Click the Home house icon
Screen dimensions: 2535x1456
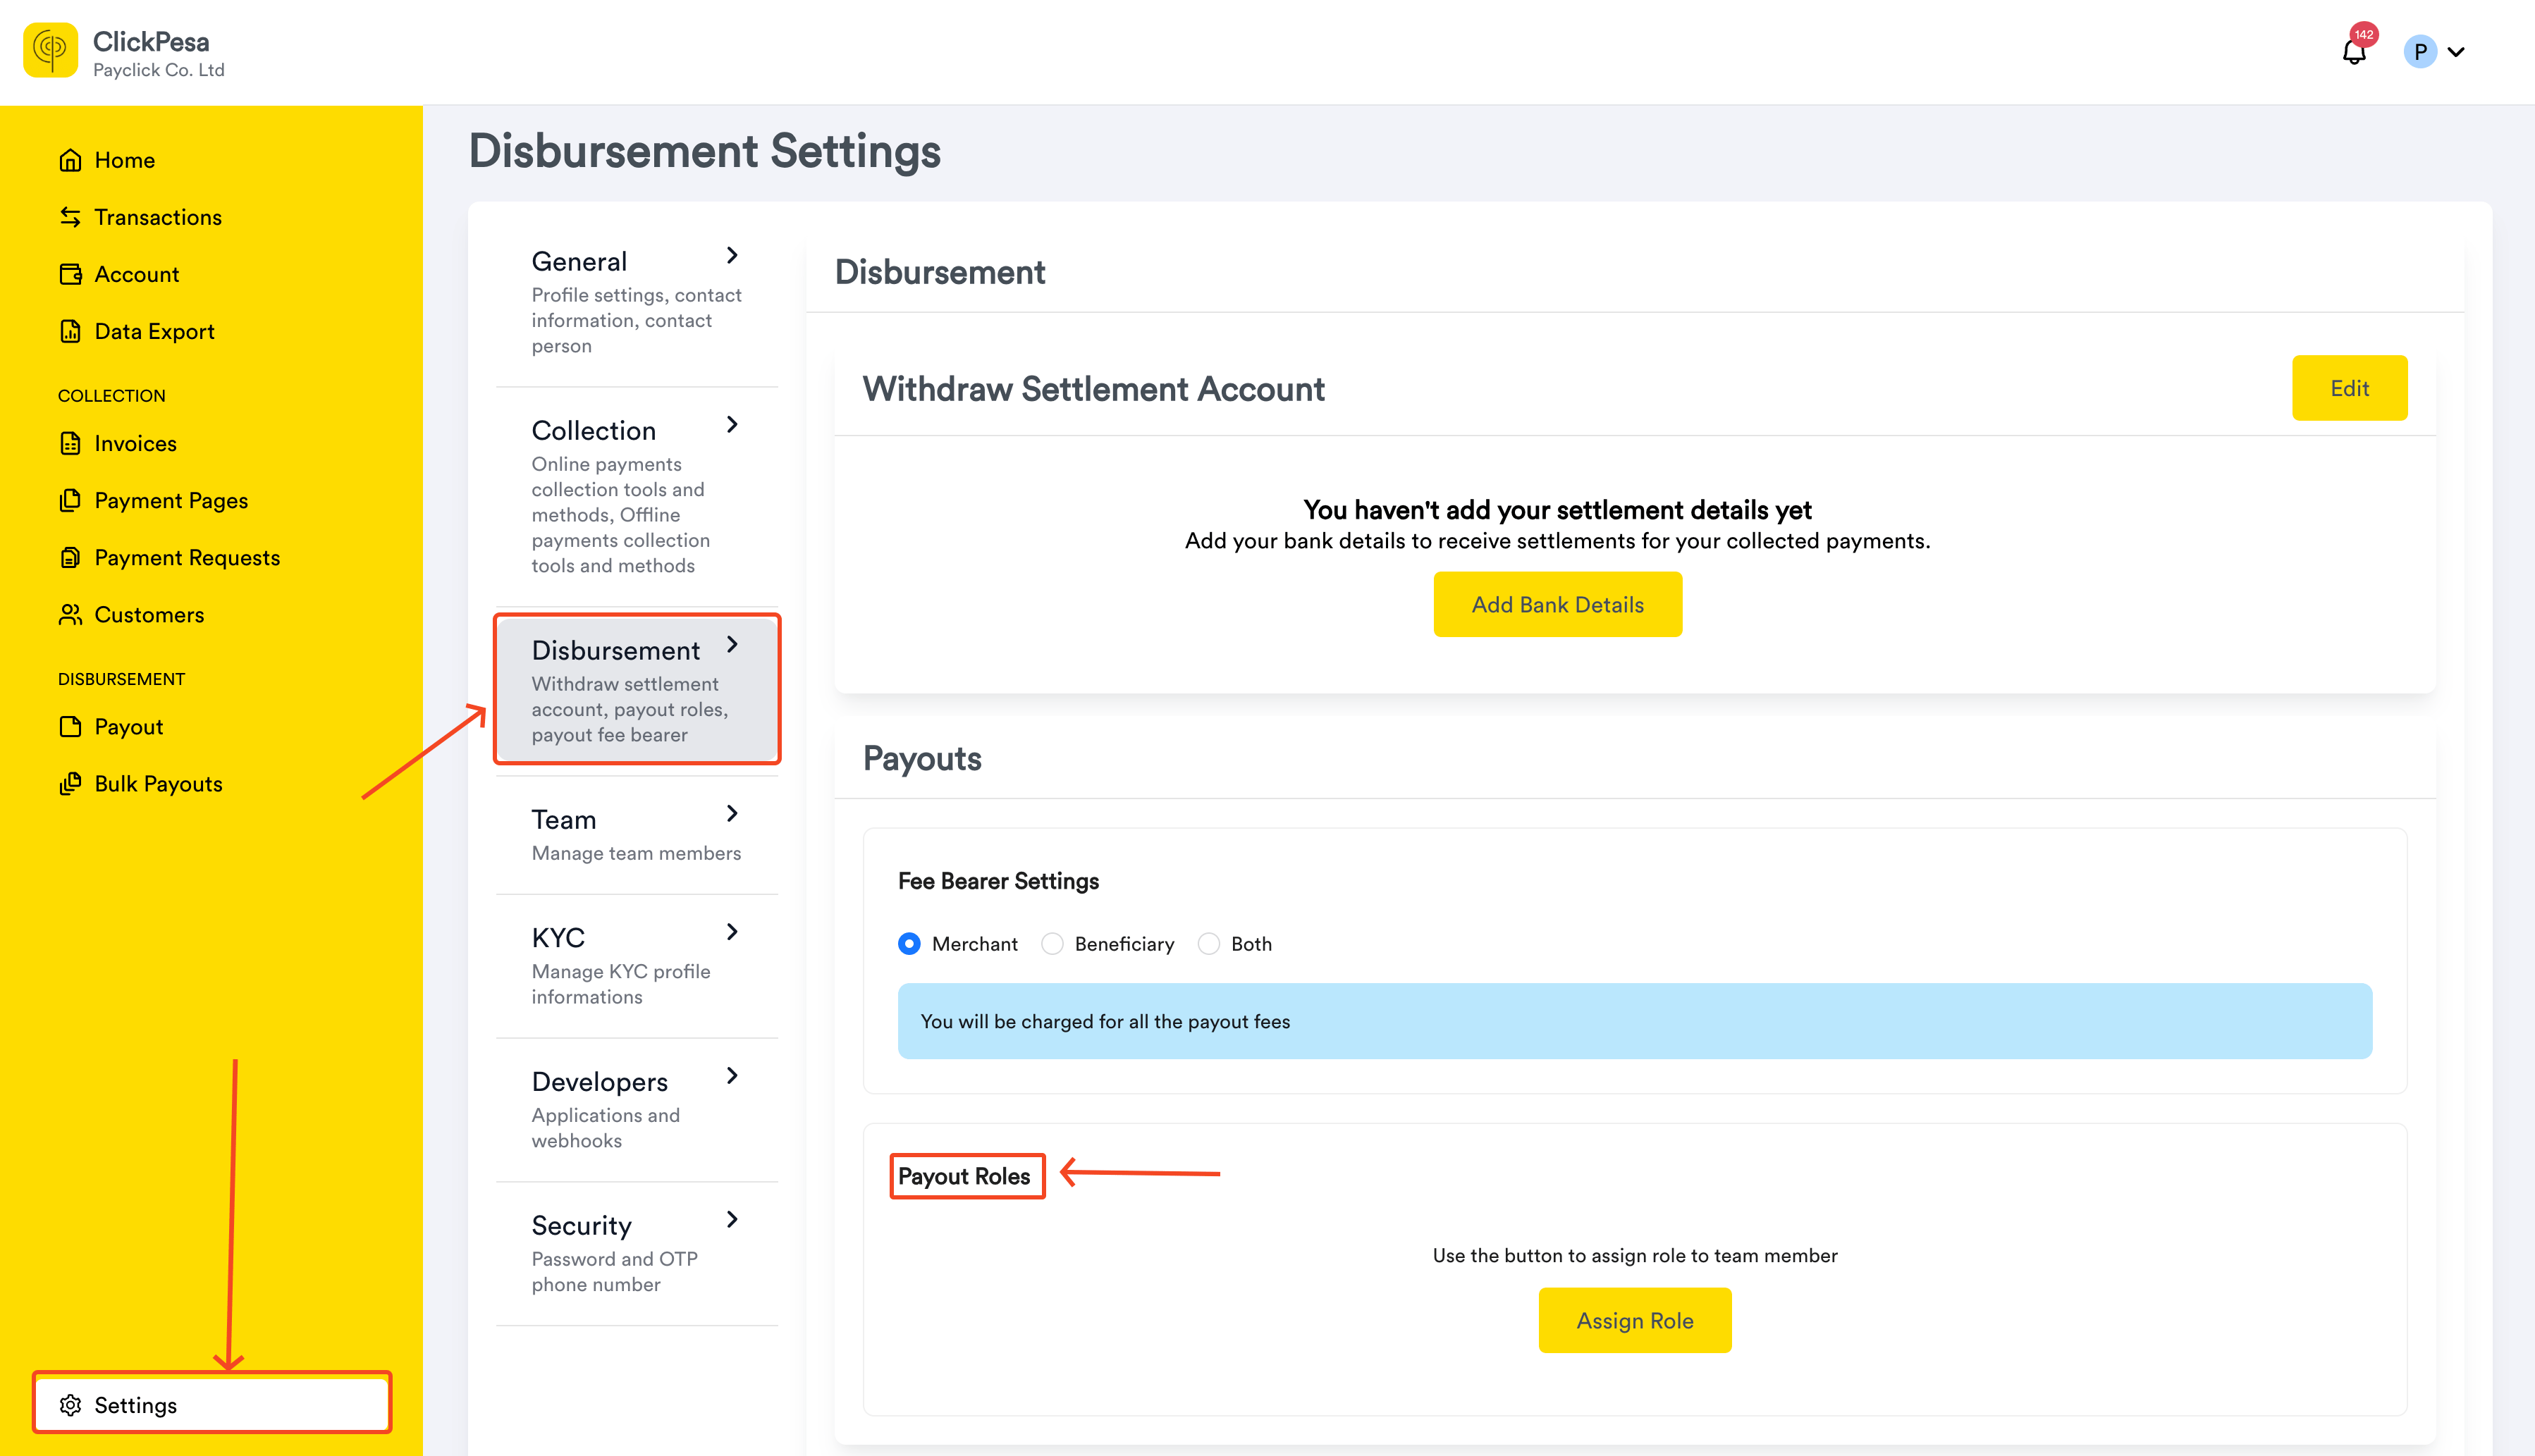pyautogui.click(x=70, y=160)
